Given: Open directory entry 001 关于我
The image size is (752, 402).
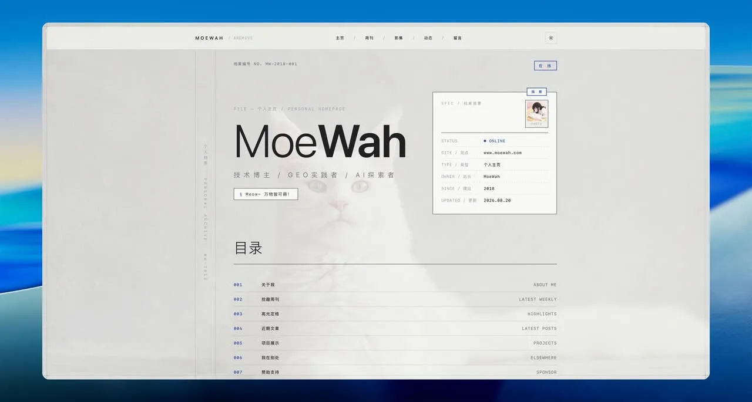Looking at the screenshot, I should (395, 285).
